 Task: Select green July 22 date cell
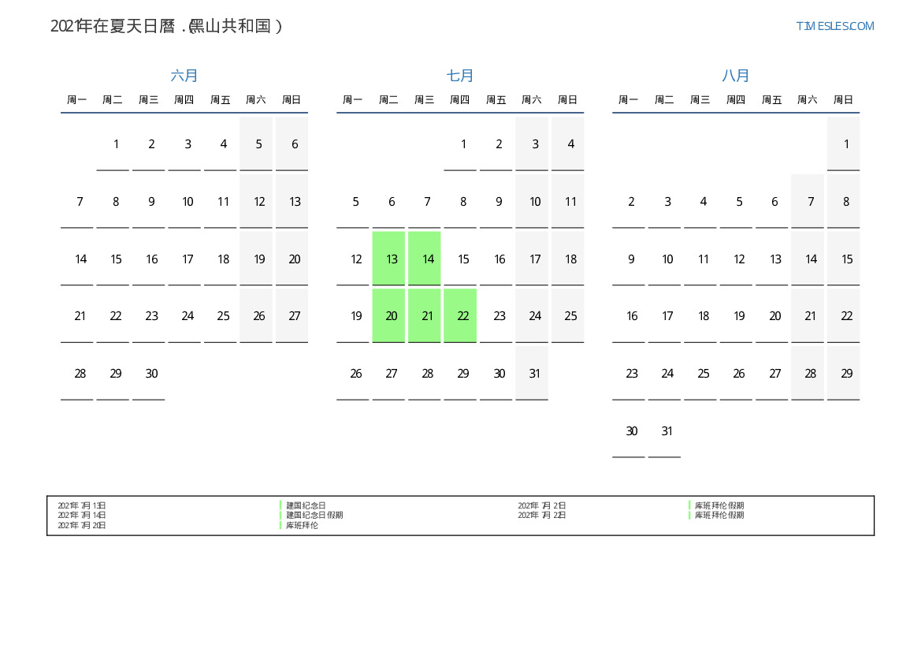click(463, 316)
